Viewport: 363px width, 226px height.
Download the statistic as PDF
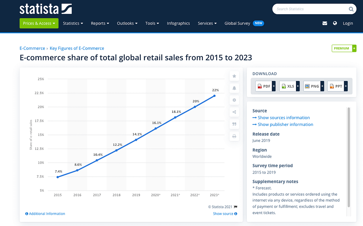[265, 86]
